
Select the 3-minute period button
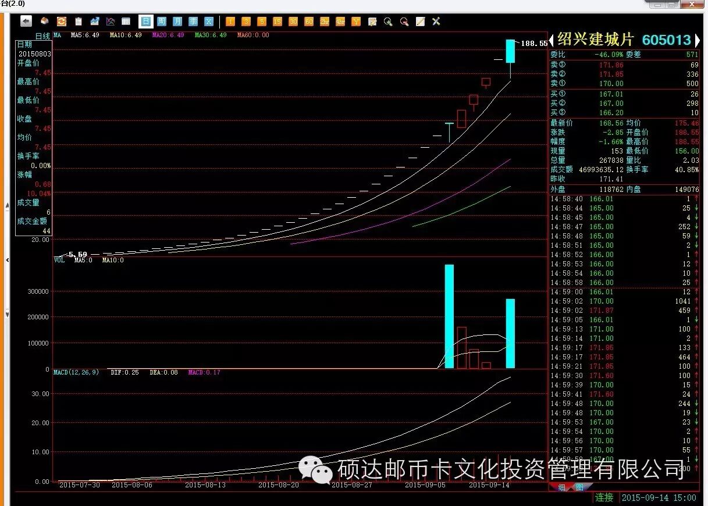pyautogui.click(x=246, y=22)
